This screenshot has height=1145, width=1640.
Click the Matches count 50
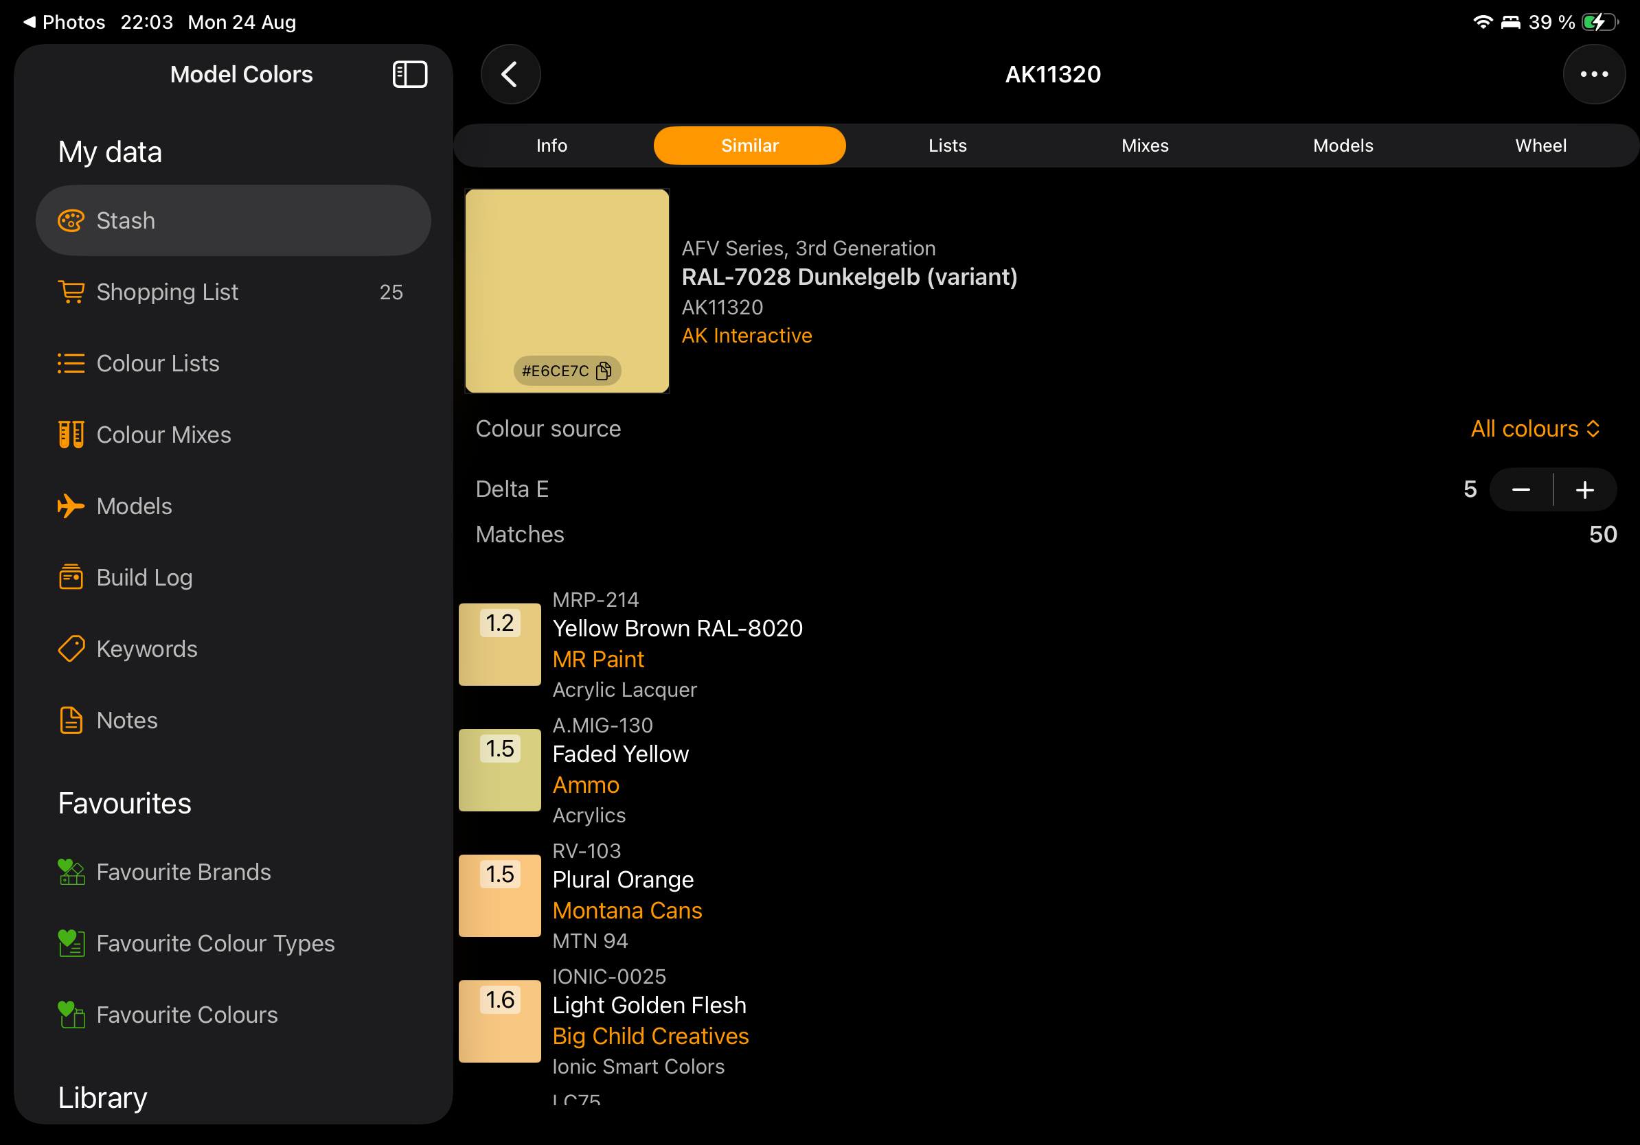1603,534
